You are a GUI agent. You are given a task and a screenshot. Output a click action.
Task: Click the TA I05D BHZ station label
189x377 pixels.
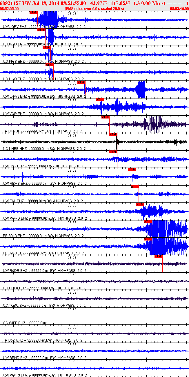(43, 340)
